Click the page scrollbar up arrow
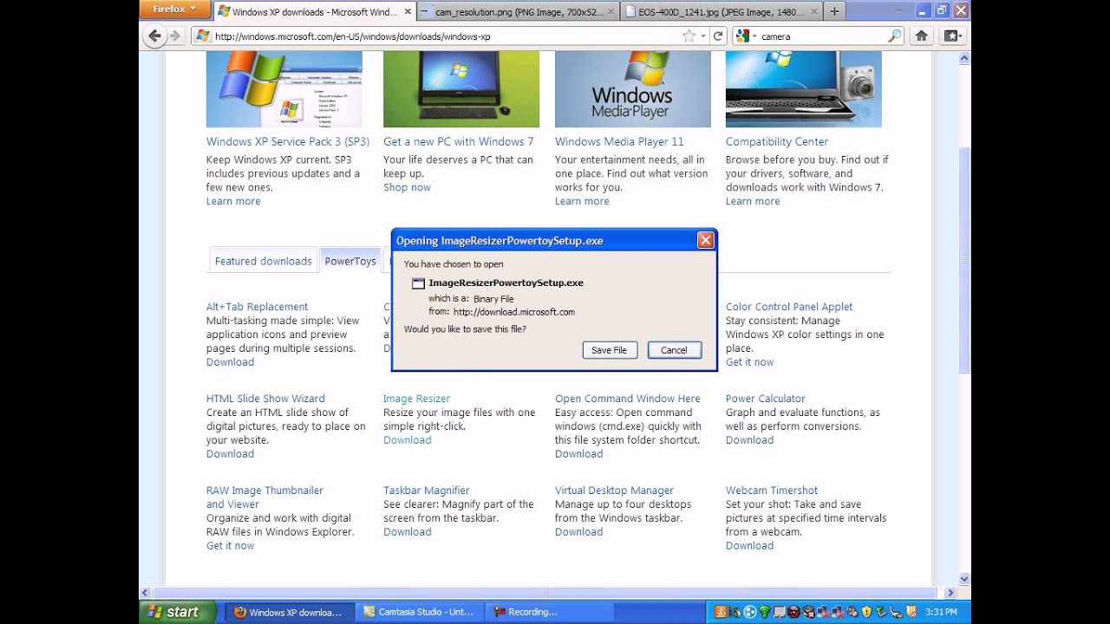1110x624 pixels. coord(964,58)
